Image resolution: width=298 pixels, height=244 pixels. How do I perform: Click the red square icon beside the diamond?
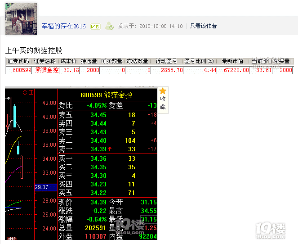coord(31,92)
